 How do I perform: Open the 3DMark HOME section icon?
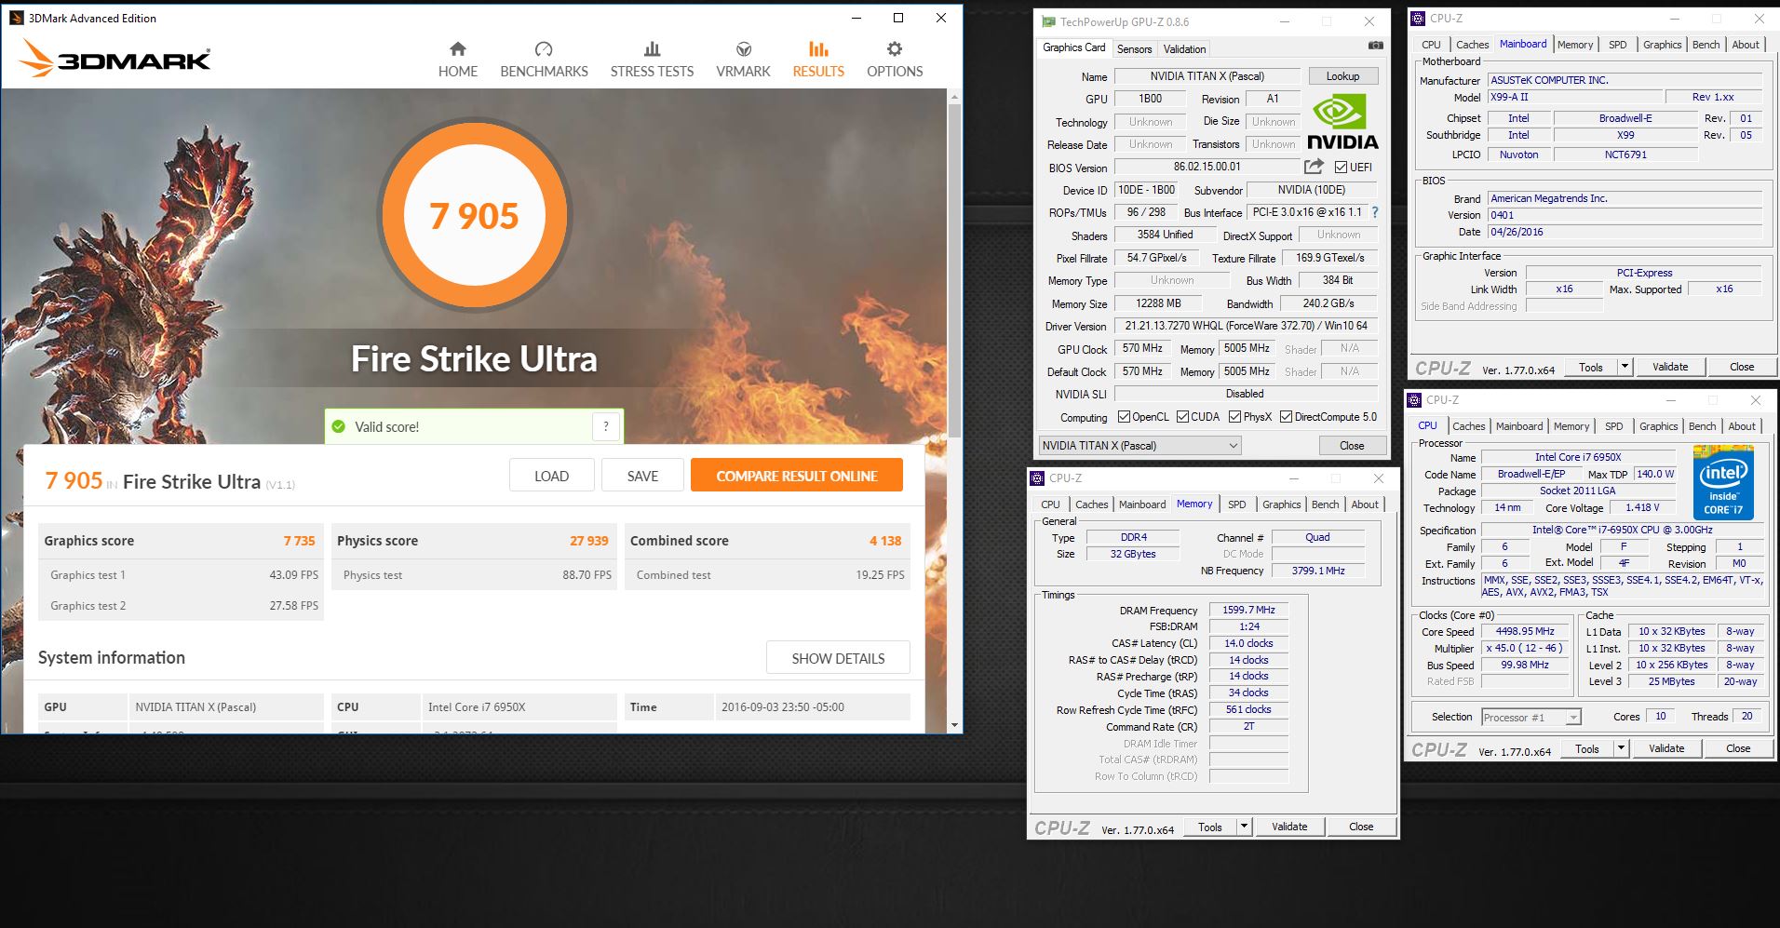tap(457, 49)
